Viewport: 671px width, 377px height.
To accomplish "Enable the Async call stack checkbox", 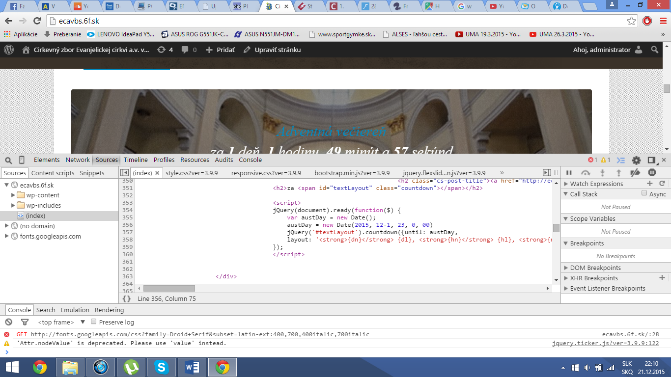I will tap(644, 193).
